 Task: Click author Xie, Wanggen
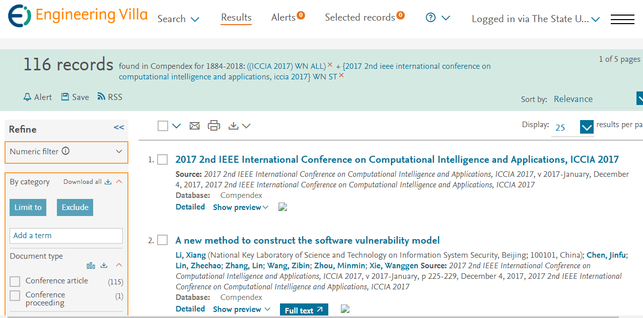394,266
